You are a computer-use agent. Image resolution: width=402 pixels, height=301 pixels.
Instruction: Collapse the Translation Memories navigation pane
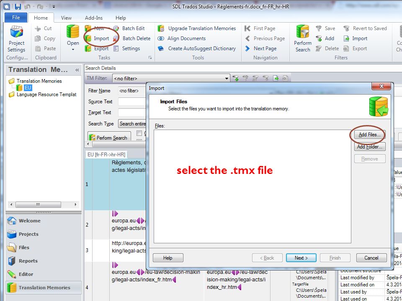click(77, 70)
